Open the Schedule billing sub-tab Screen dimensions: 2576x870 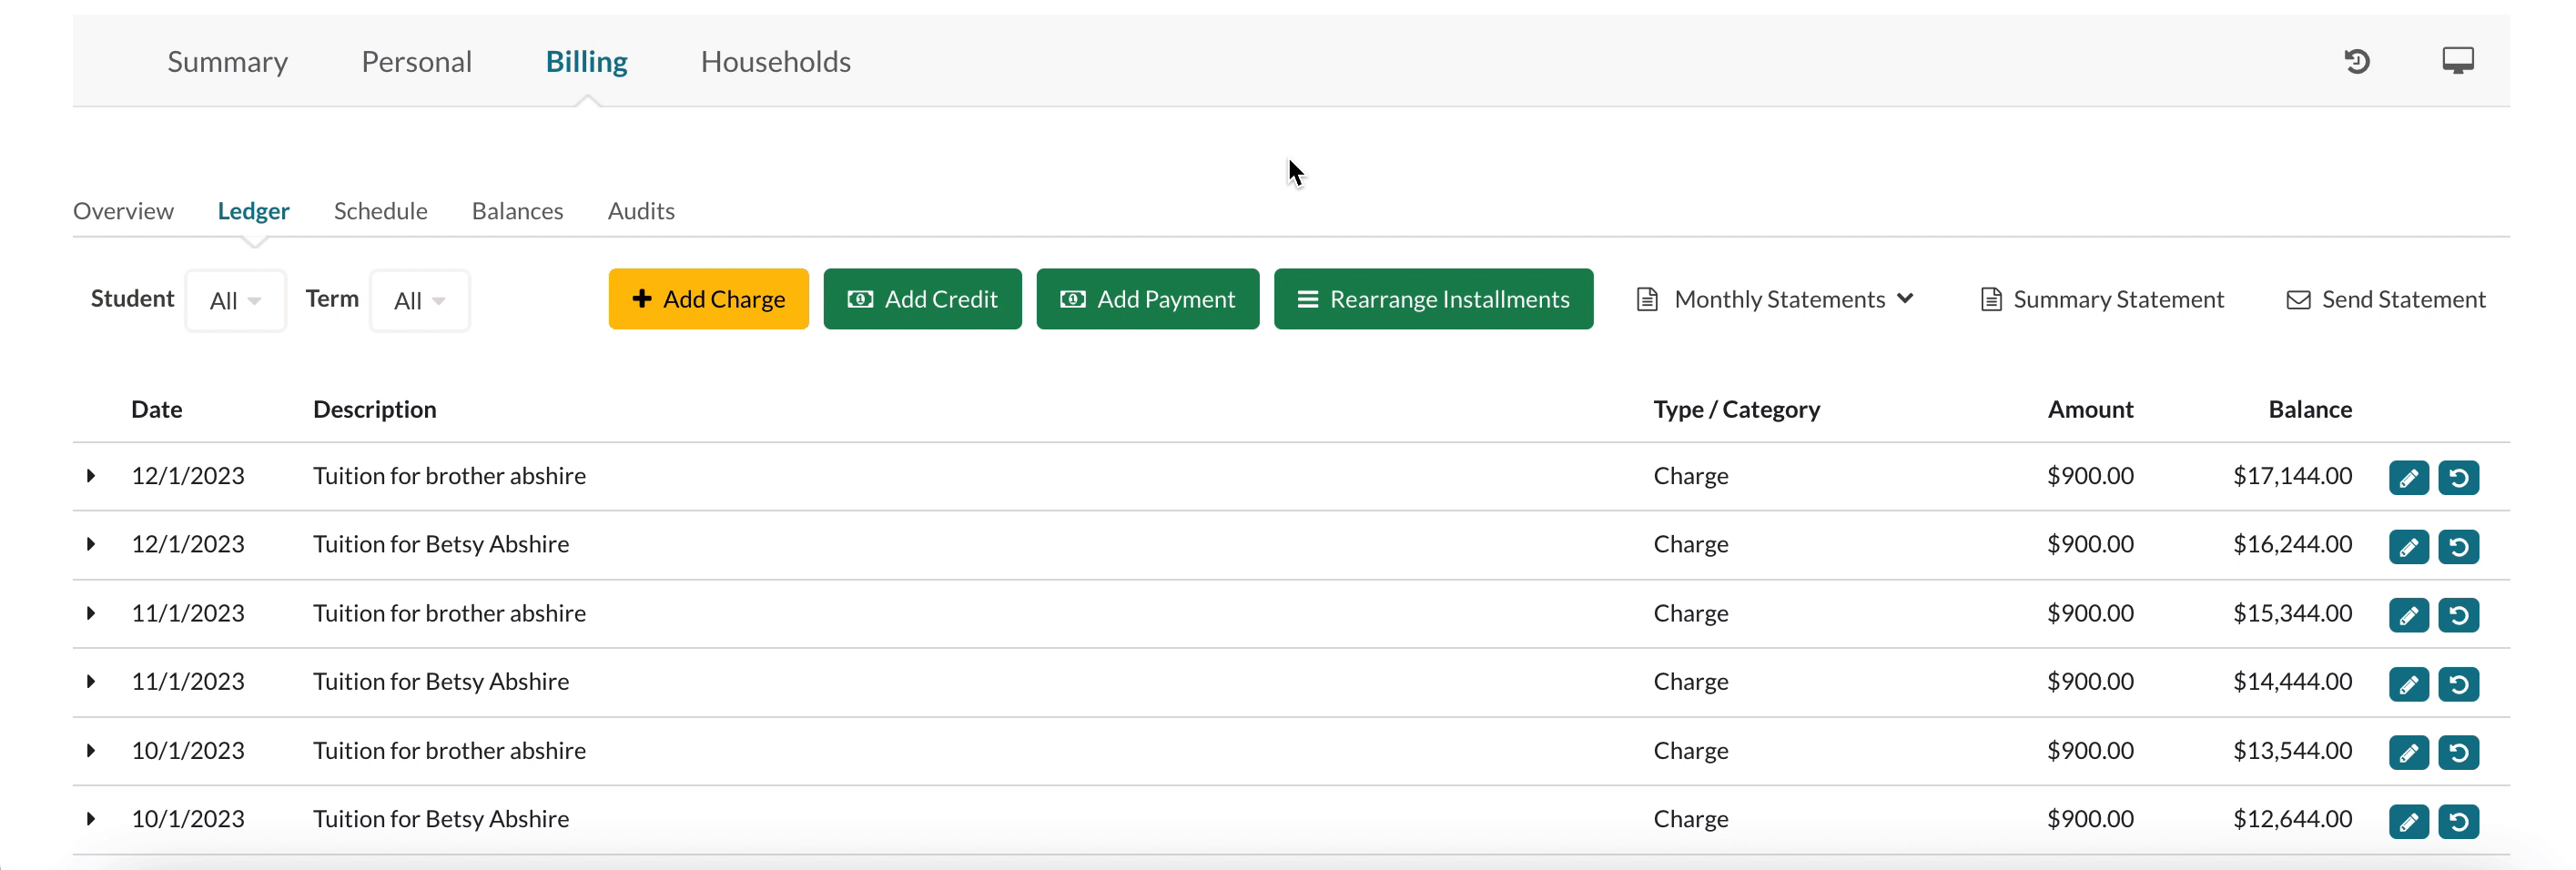pos(380,211)
